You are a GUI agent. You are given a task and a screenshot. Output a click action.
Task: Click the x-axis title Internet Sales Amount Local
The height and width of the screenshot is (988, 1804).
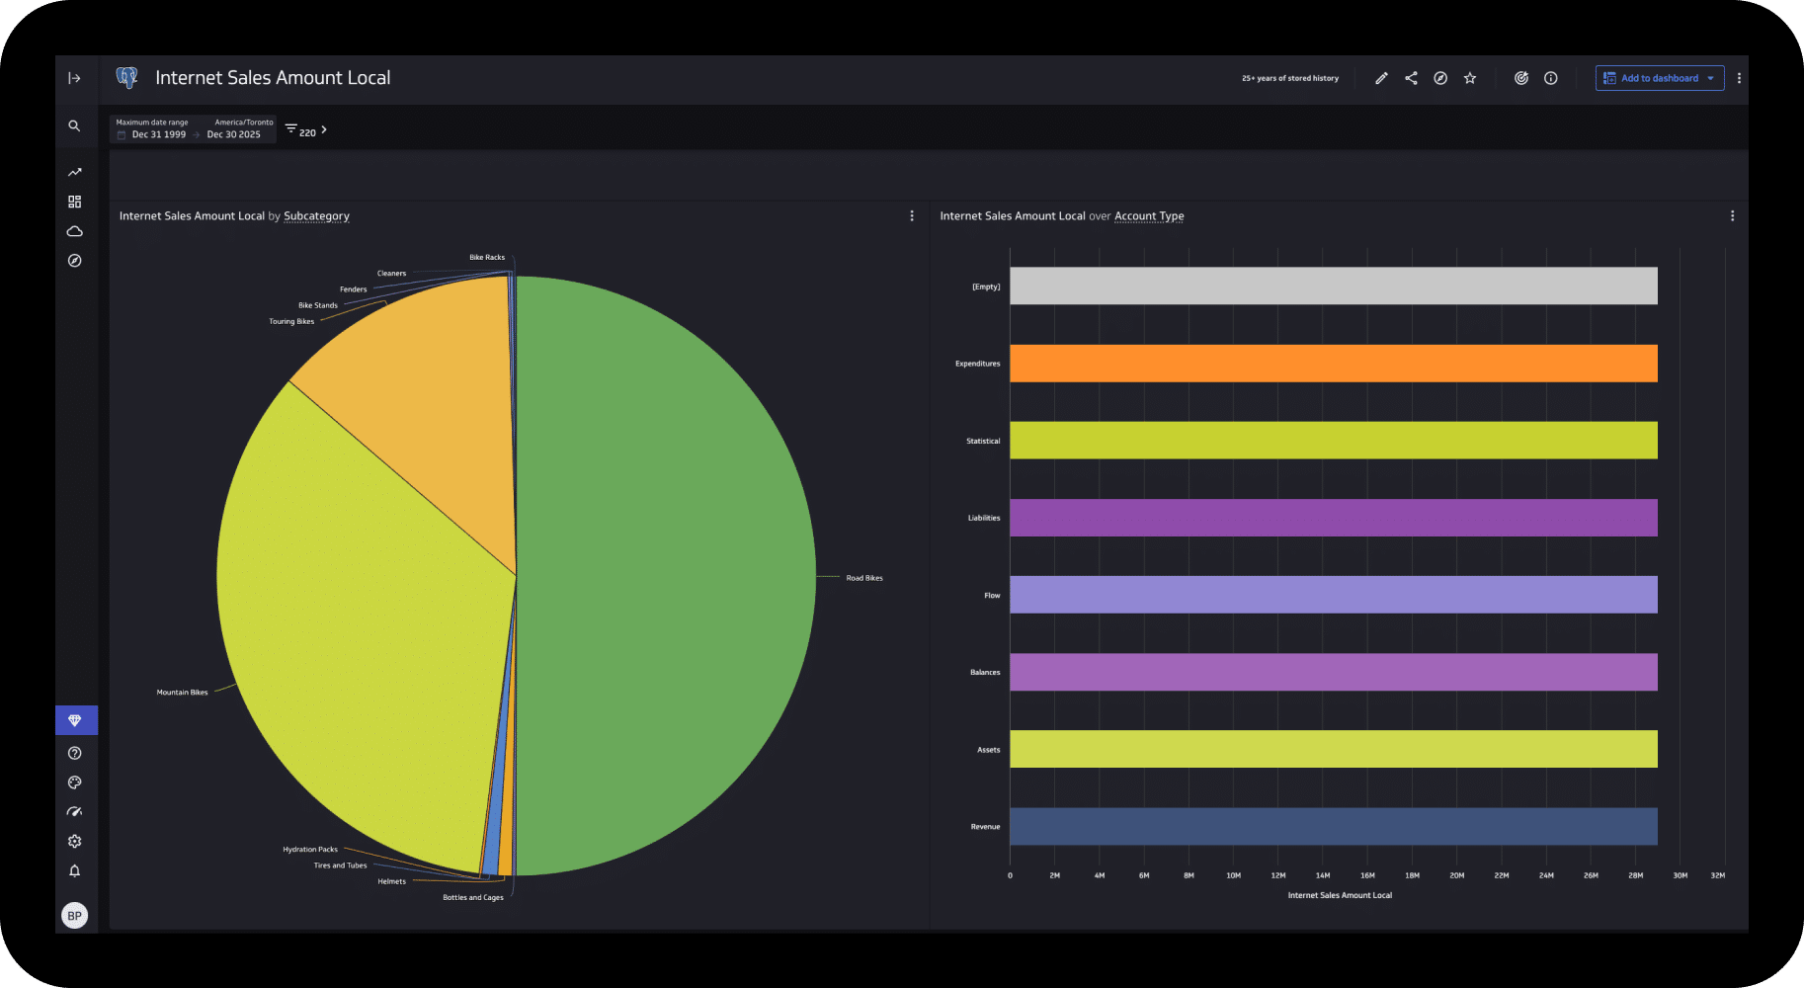click(x=1340, y=895)
